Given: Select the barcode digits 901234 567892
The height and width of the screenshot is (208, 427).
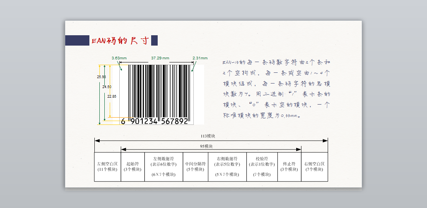Looking at the screenshot, I should click(x=159, y=121).
